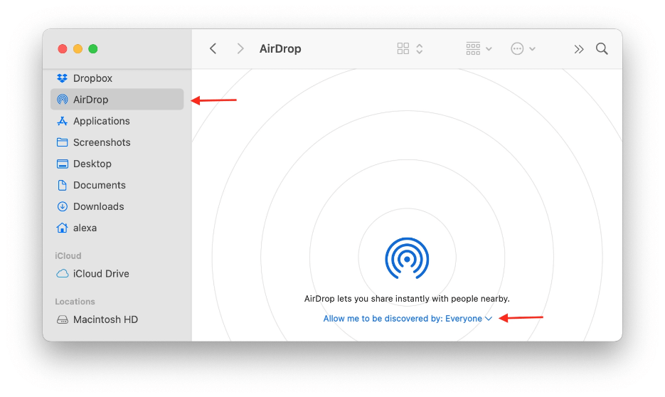665x397 pixels.
Task: Click the large blue AirDrop radar icon
Action: click(407, 258)
